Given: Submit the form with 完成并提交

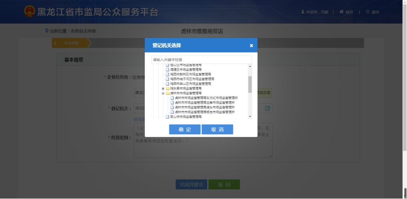Looking at the screenshot, I should click(x=191, y=185).
